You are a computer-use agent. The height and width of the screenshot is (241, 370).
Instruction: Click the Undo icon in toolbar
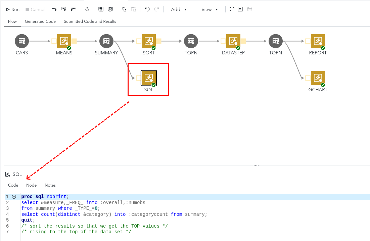pos(147,9)
